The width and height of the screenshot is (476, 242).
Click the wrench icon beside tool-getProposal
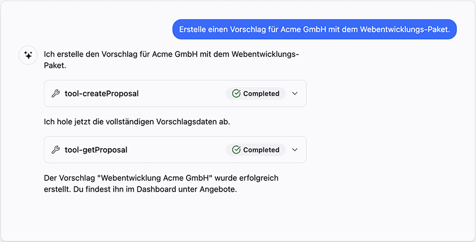[55, 150]
